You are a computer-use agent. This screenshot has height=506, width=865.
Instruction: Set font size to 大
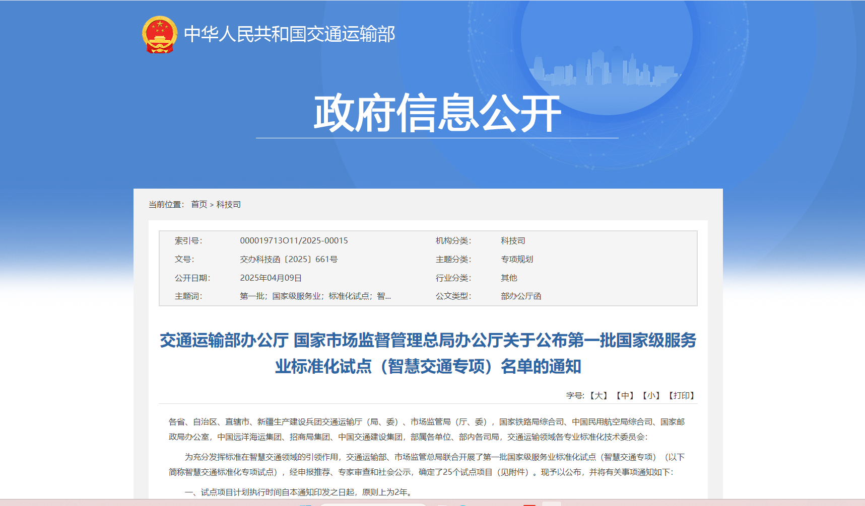pyautogui.click(x=598, y=395)
